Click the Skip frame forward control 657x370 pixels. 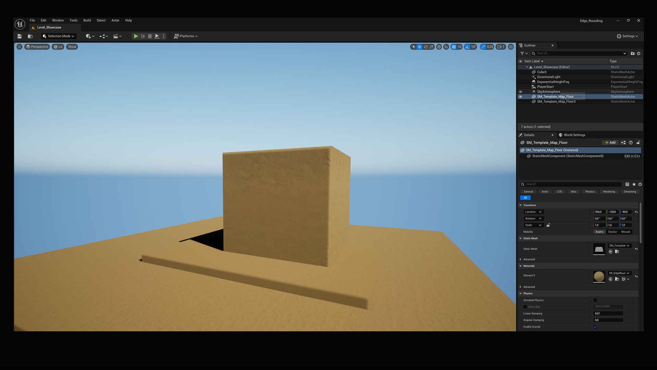pos(143,36)
